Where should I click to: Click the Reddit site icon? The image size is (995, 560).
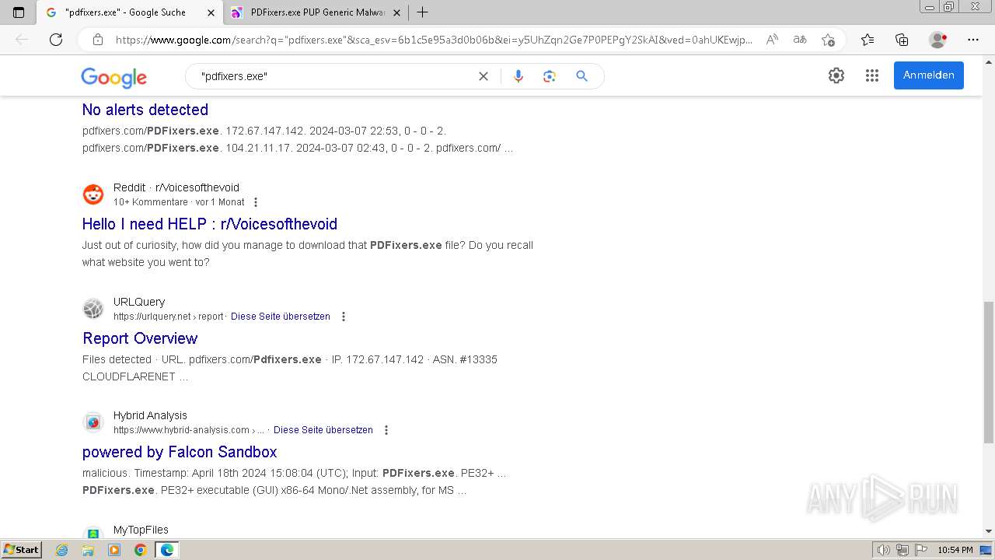(93, 194)
